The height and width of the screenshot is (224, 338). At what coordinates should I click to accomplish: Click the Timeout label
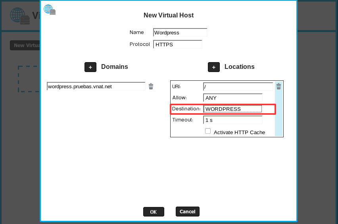(x=182, y=120)
